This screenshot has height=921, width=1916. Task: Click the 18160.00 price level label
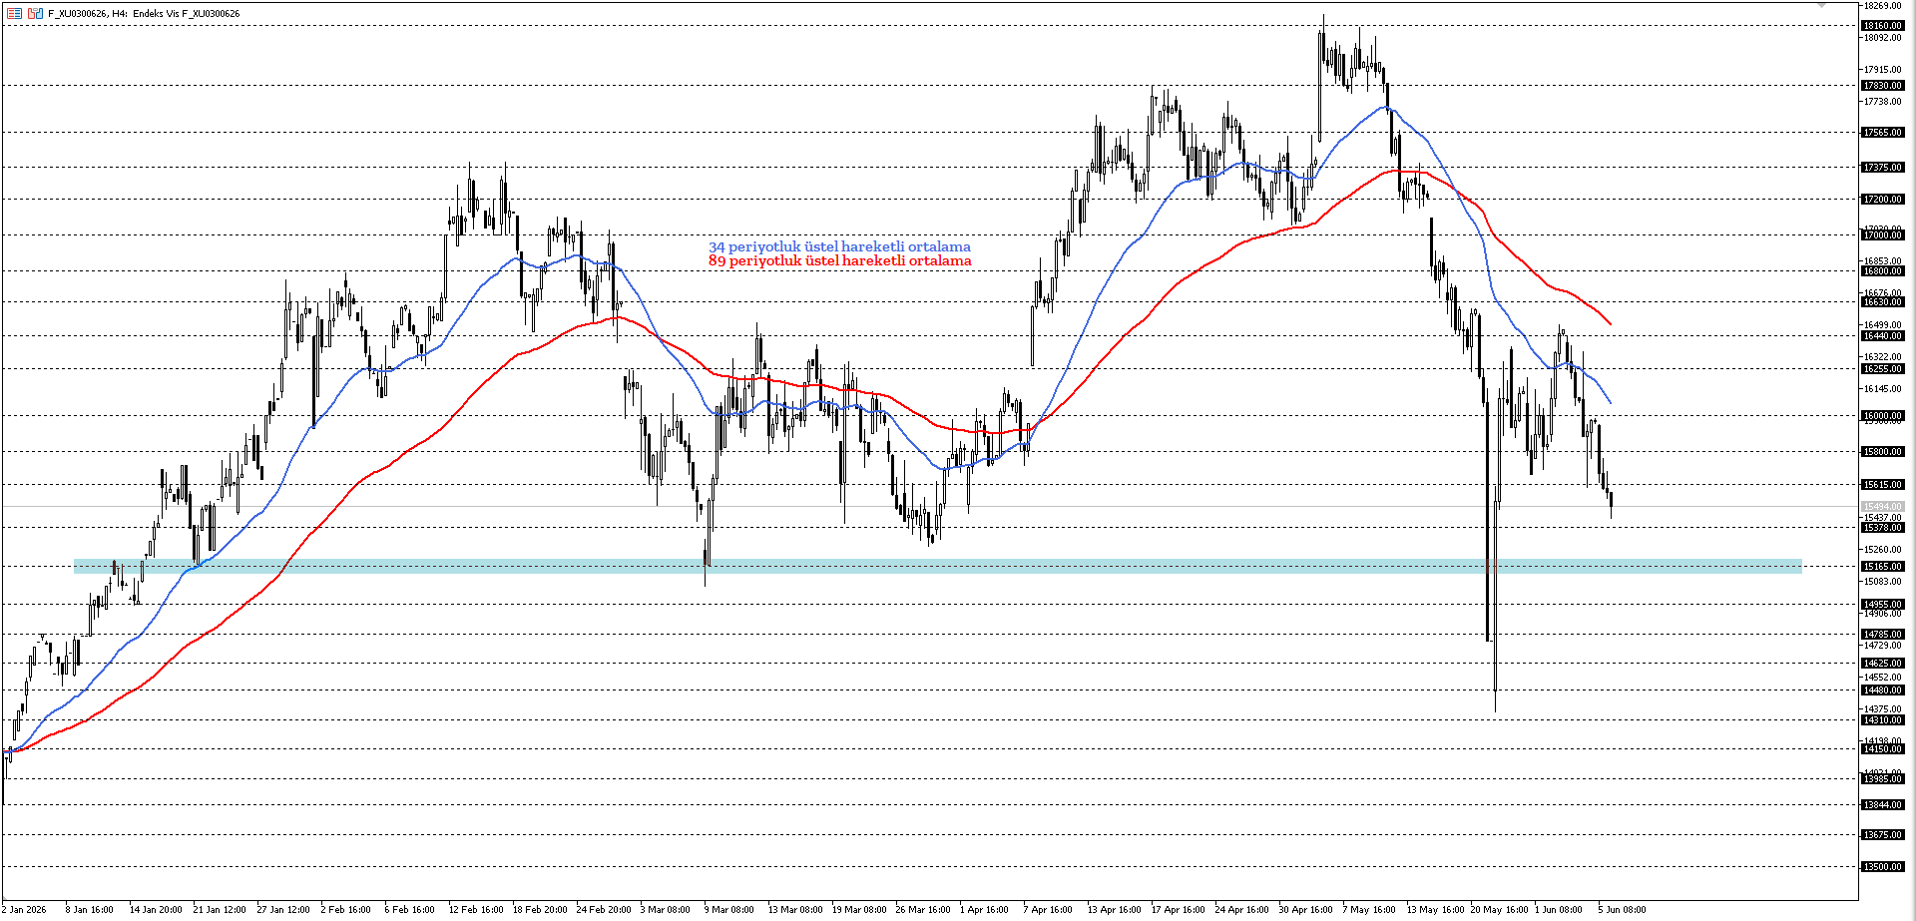point(1883,26)
